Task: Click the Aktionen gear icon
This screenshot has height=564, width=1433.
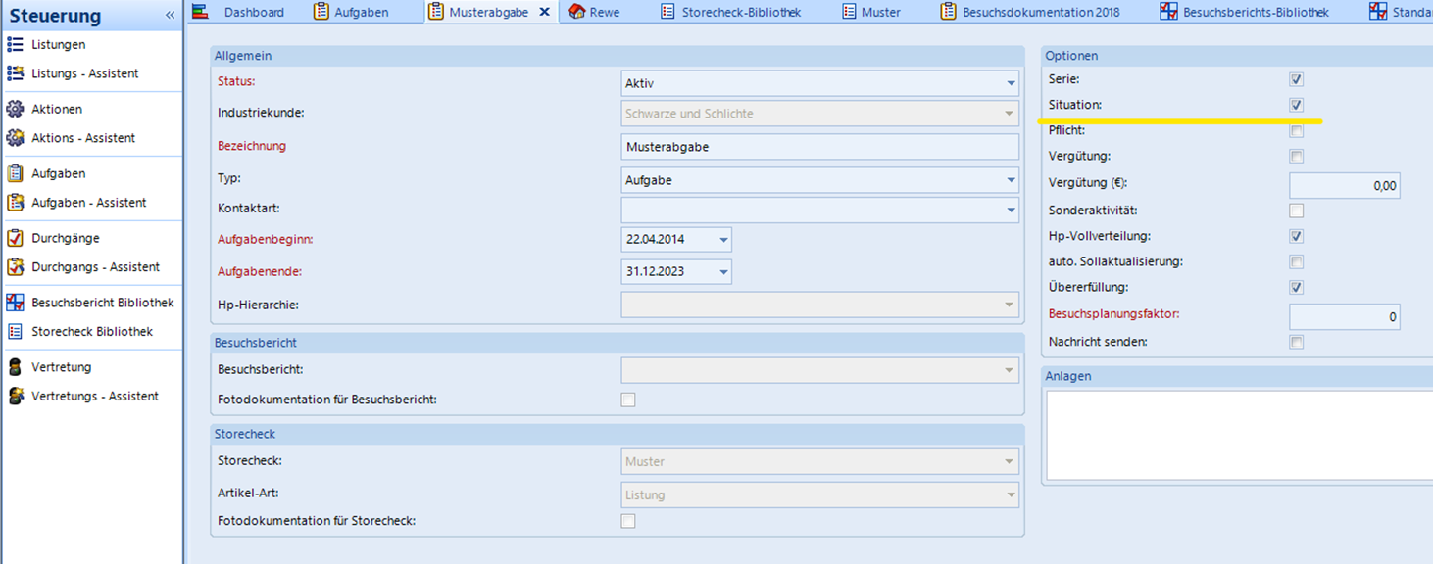Action: (15, 110)
